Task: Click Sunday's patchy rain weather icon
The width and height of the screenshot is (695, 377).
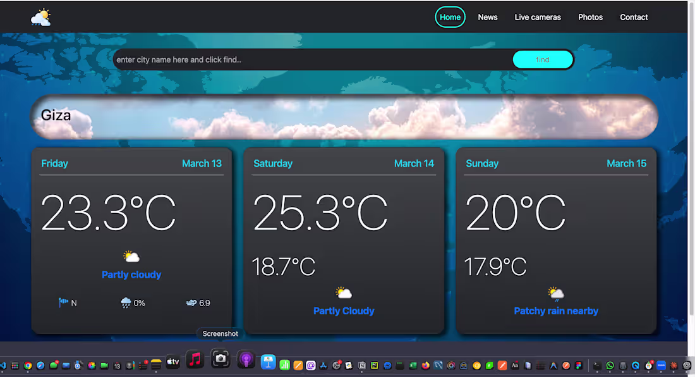Action: coord(556,292)
